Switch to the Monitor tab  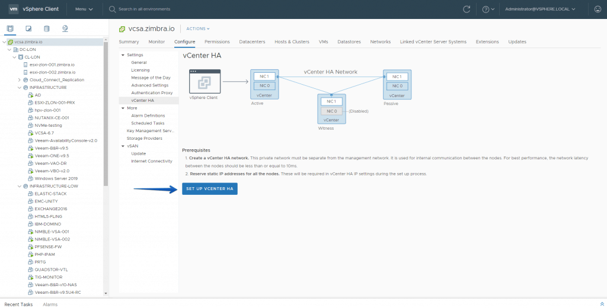(x=156, y=42)
